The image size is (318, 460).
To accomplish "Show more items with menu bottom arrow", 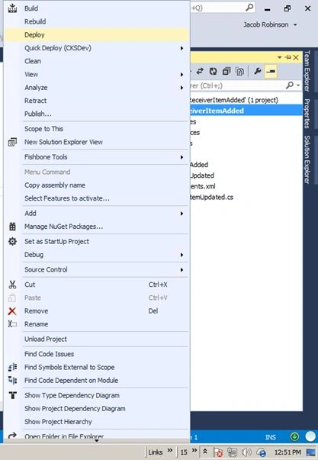I will 96,440.
